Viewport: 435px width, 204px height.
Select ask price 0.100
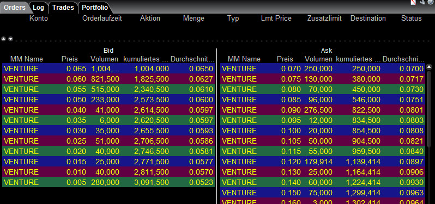tap(291, 131)
